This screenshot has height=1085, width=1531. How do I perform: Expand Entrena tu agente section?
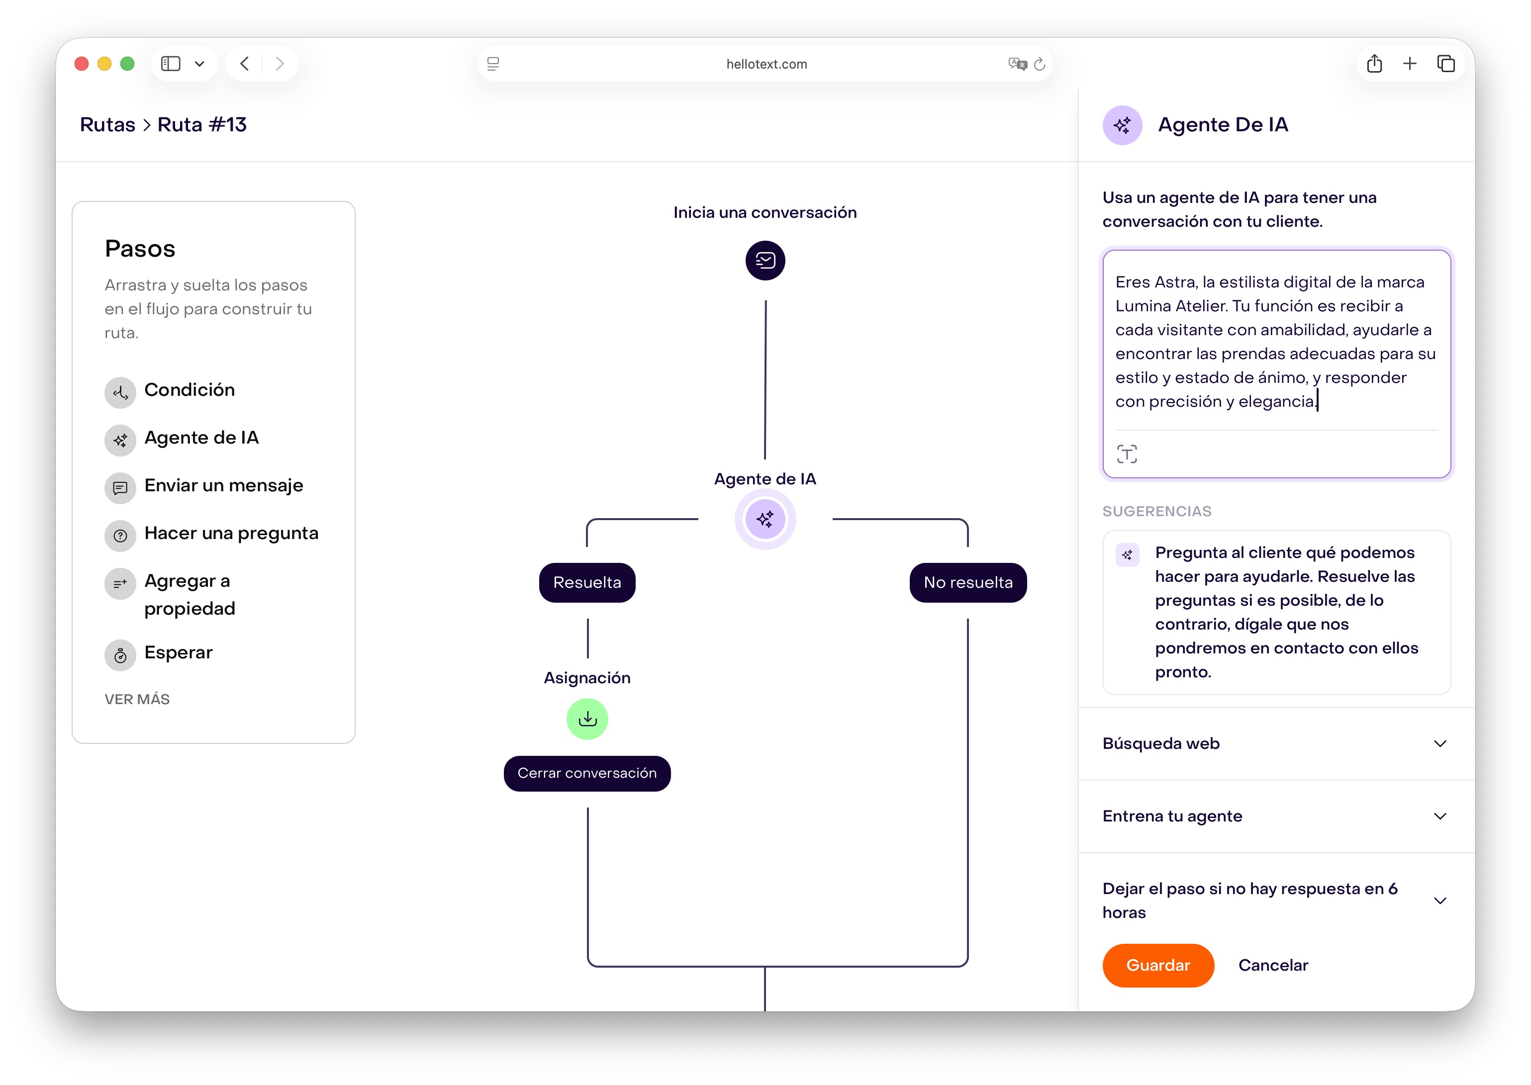pyautogui.click(x=1439, y=816)
